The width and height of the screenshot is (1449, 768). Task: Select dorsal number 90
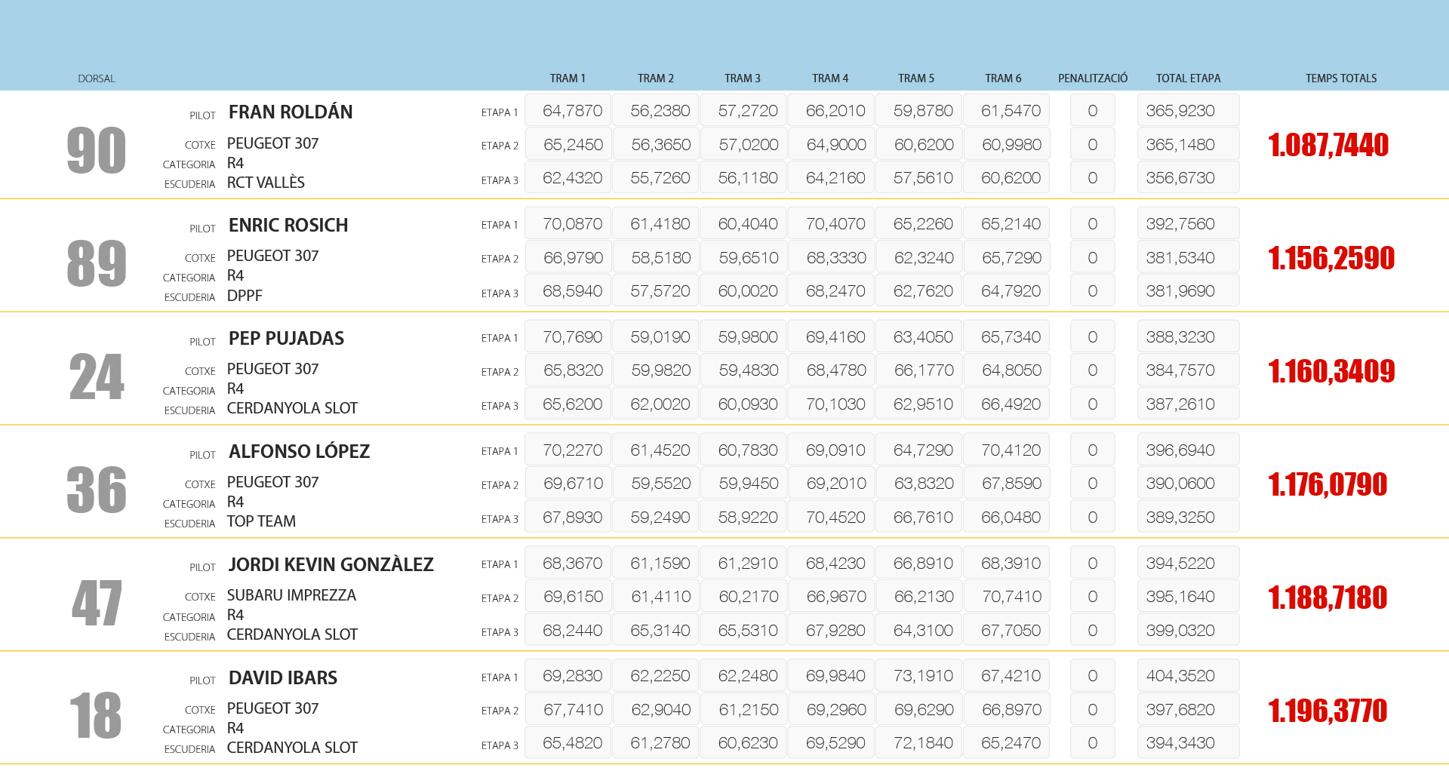tap(97, 150)
